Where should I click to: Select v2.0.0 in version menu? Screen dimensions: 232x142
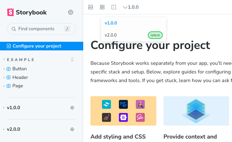[133, 35]
